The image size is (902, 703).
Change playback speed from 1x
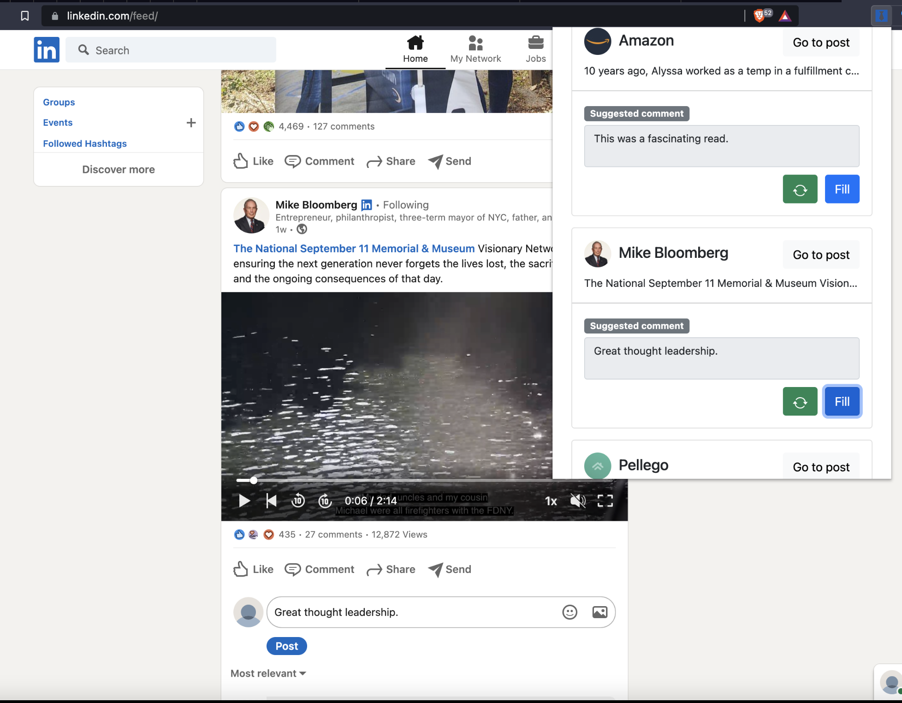click(551, 501)
